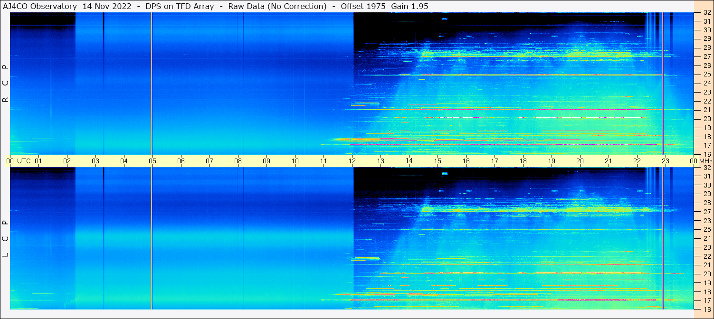Screen dimensions: 714x319
Task: Click the 30 MHz label of RCP panel
Action: coord(707,30)
